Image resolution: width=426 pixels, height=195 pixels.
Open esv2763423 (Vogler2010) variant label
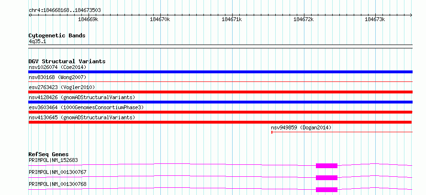62,87
